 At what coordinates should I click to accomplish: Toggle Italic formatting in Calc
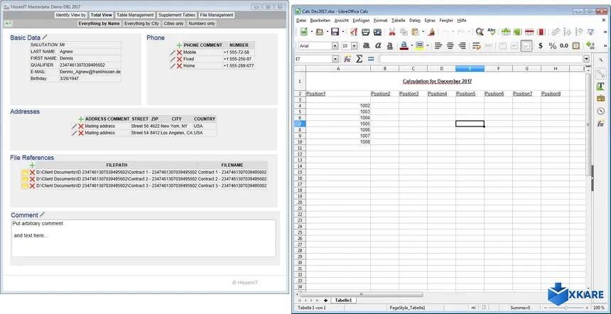[x=378, y=45]
